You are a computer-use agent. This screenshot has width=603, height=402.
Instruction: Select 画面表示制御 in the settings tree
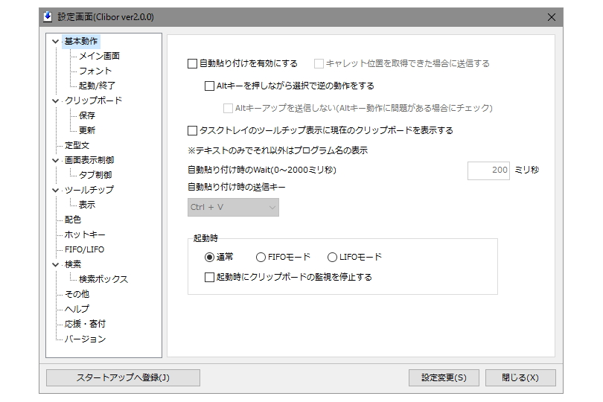click(x=89, y=160)
